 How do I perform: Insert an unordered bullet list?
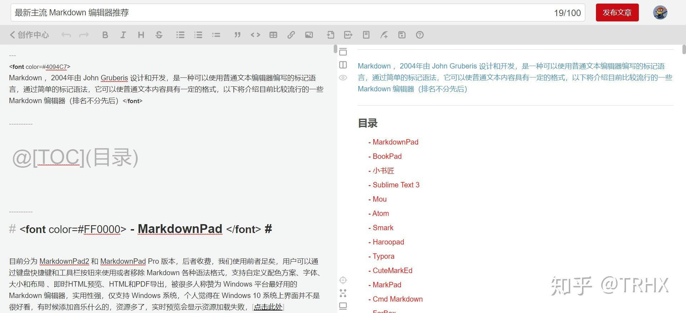tap(180, 35)
